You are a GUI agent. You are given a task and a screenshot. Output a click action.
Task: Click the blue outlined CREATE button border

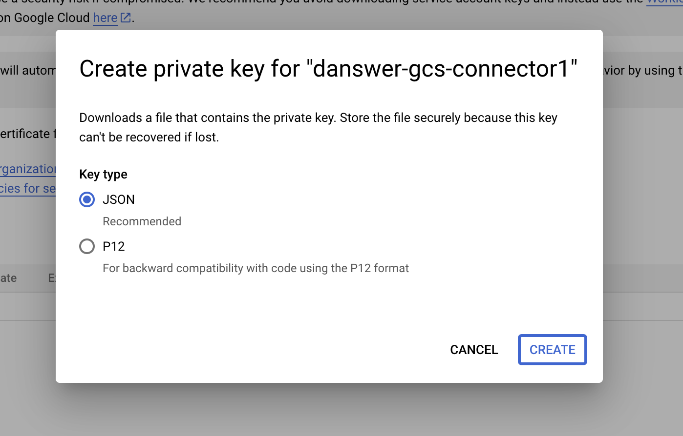(x=552, y=350)
